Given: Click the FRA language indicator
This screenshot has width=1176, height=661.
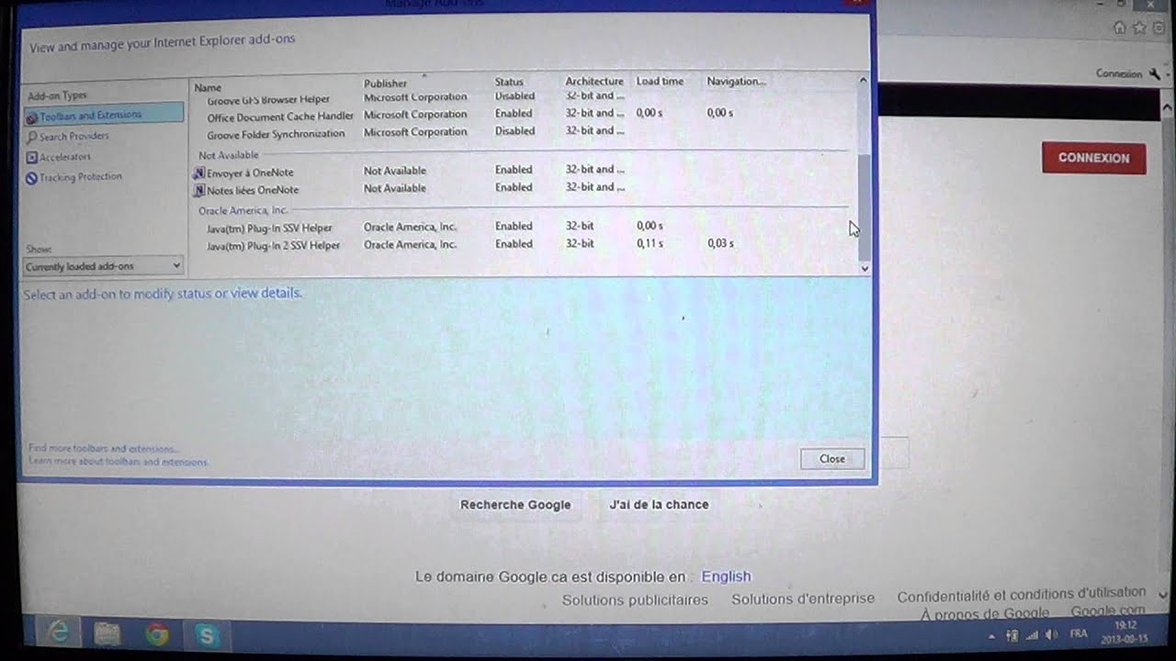Looking at the screenshot, I should tap(1079, 634).
